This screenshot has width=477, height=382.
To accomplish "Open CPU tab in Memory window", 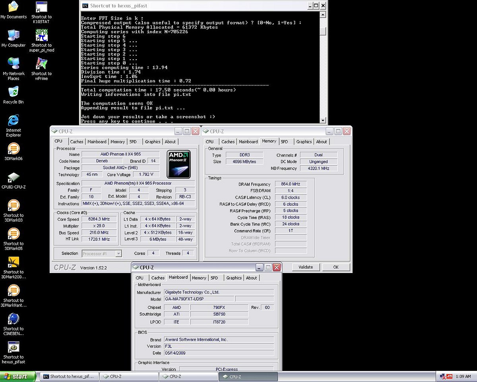I will (210, 142).
